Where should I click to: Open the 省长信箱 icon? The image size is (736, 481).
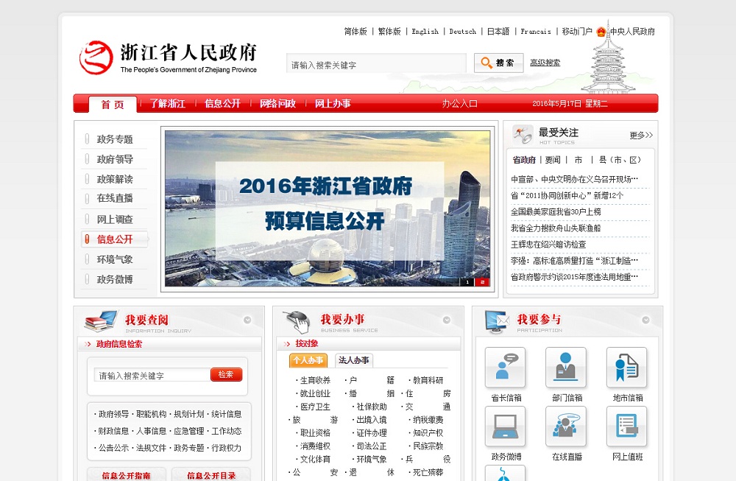coord(506,367)
